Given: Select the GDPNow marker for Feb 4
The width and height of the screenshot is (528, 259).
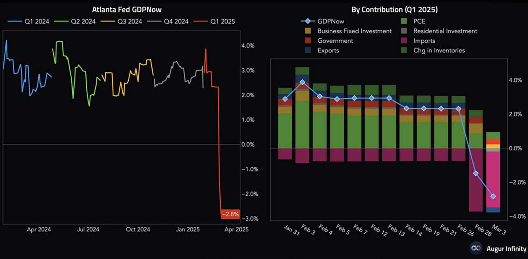Looking at the screenshot, I should point(320,96).
